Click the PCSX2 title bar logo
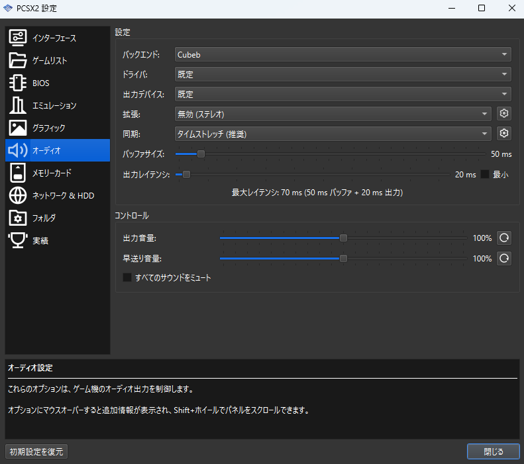 click(8, 8)
